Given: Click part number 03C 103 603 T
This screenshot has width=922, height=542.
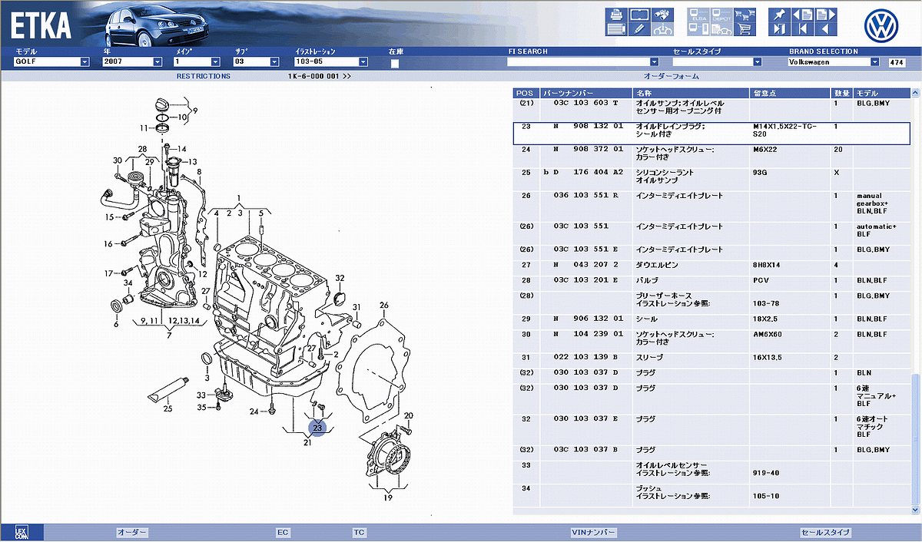Looking at the screenshot, I should pyautogui.click(x=585, y=103).
